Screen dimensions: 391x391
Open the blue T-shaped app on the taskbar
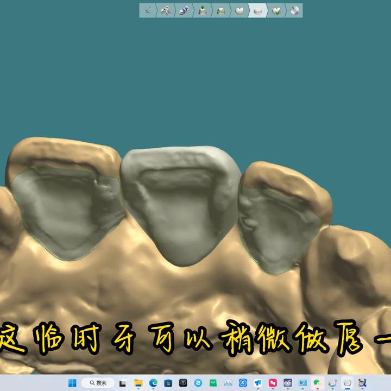coord(258,382)
